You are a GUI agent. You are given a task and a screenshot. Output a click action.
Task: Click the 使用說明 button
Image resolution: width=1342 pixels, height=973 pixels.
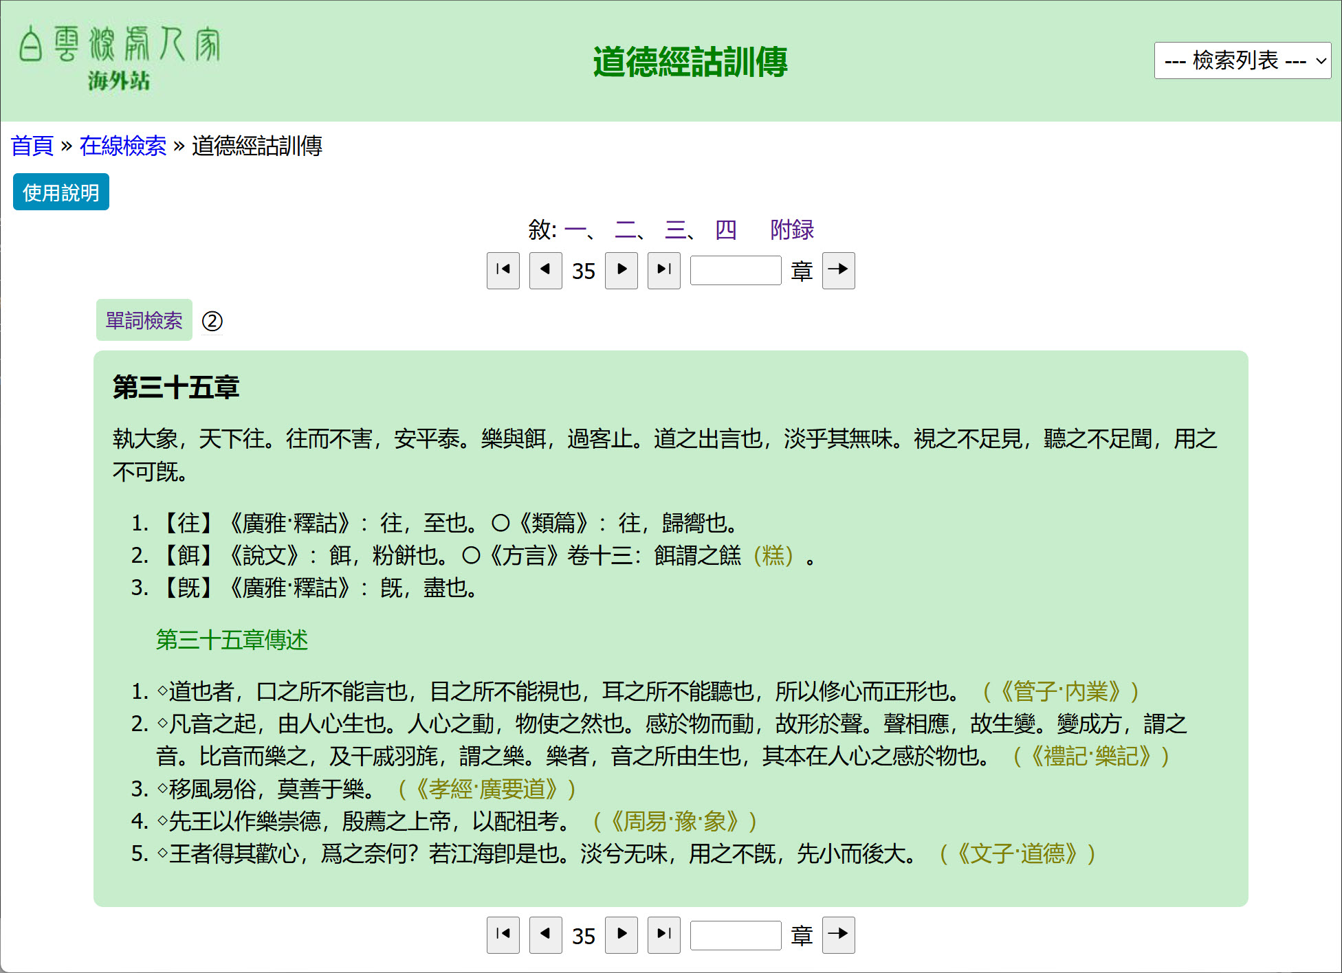pos(61,192)
